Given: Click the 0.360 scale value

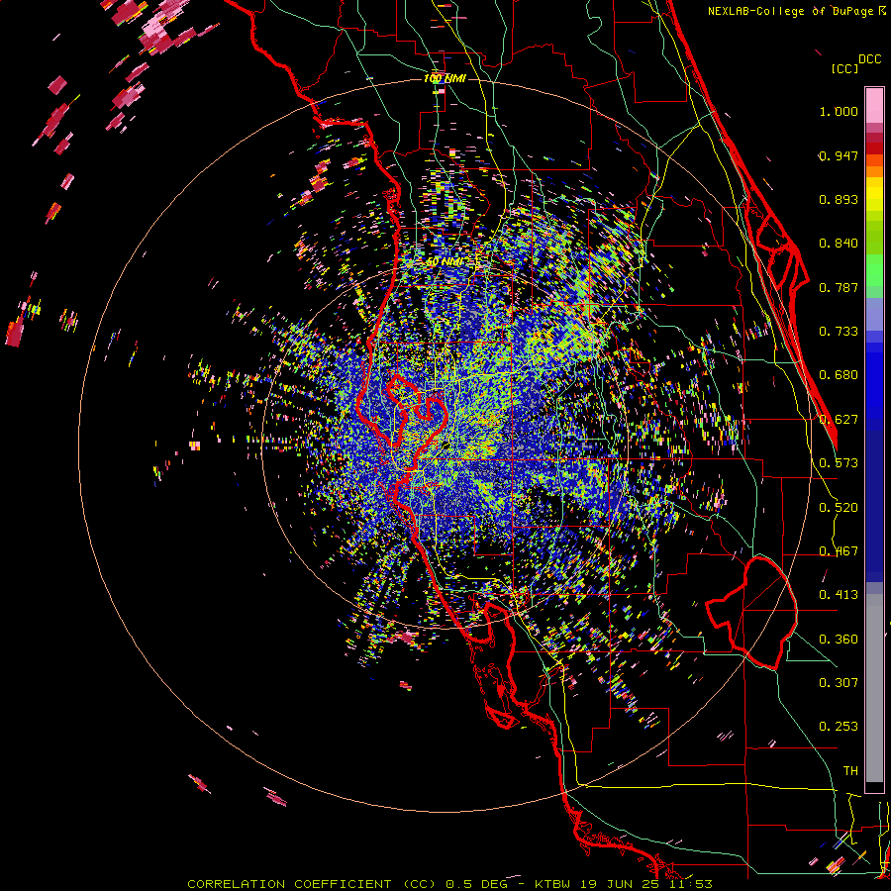Looking at the screenshot, I should tap(839, 640).
